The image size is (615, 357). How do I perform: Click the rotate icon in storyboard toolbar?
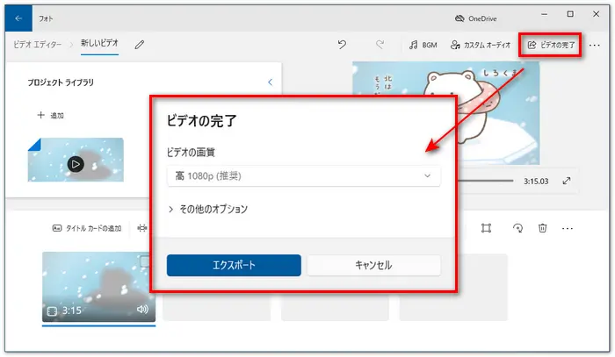pyautogui.click(x=517, y=228)
